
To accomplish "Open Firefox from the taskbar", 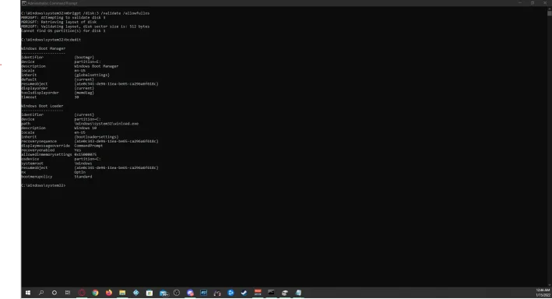I will (x=109, y=293).
